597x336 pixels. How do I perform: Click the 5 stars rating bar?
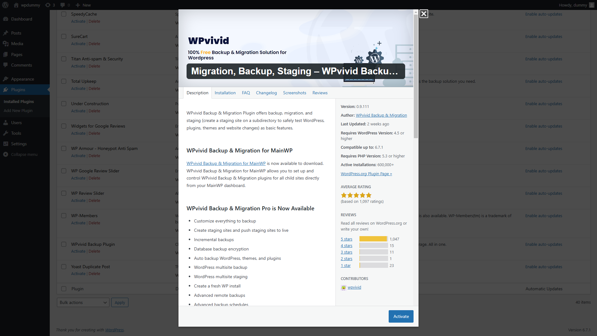[374, 239]
